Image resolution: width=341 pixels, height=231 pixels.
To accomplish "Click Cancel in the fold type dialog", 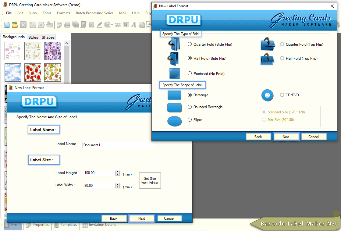I will point(313,137).
